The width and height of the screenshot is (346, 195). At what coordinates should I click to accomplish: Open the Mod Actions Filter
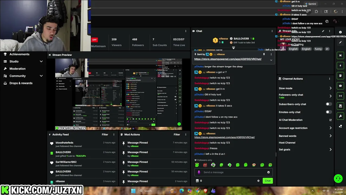click(x=177, y=135)
